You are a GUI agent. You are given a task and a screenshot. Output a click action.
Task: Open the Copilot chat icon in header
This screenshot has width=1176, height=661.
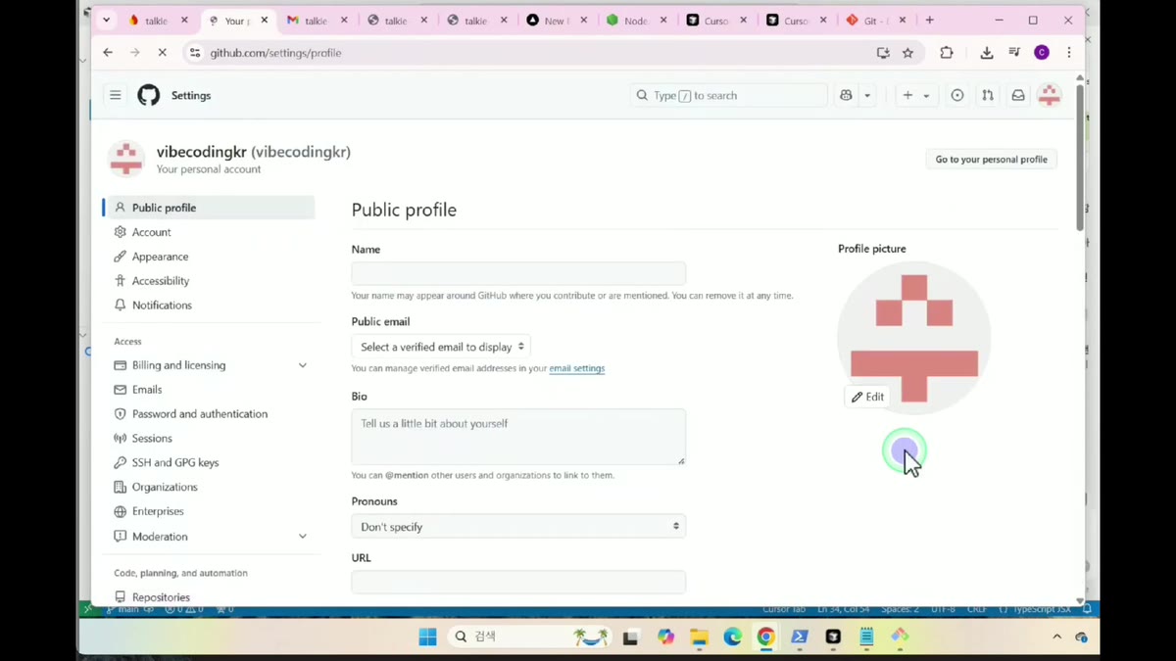click(846, 95)
